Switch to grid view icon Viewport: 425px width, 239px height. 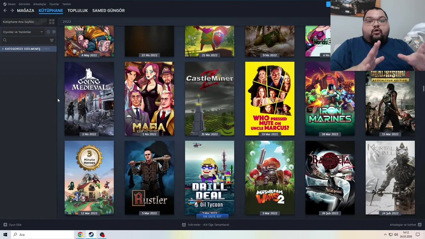52,22
